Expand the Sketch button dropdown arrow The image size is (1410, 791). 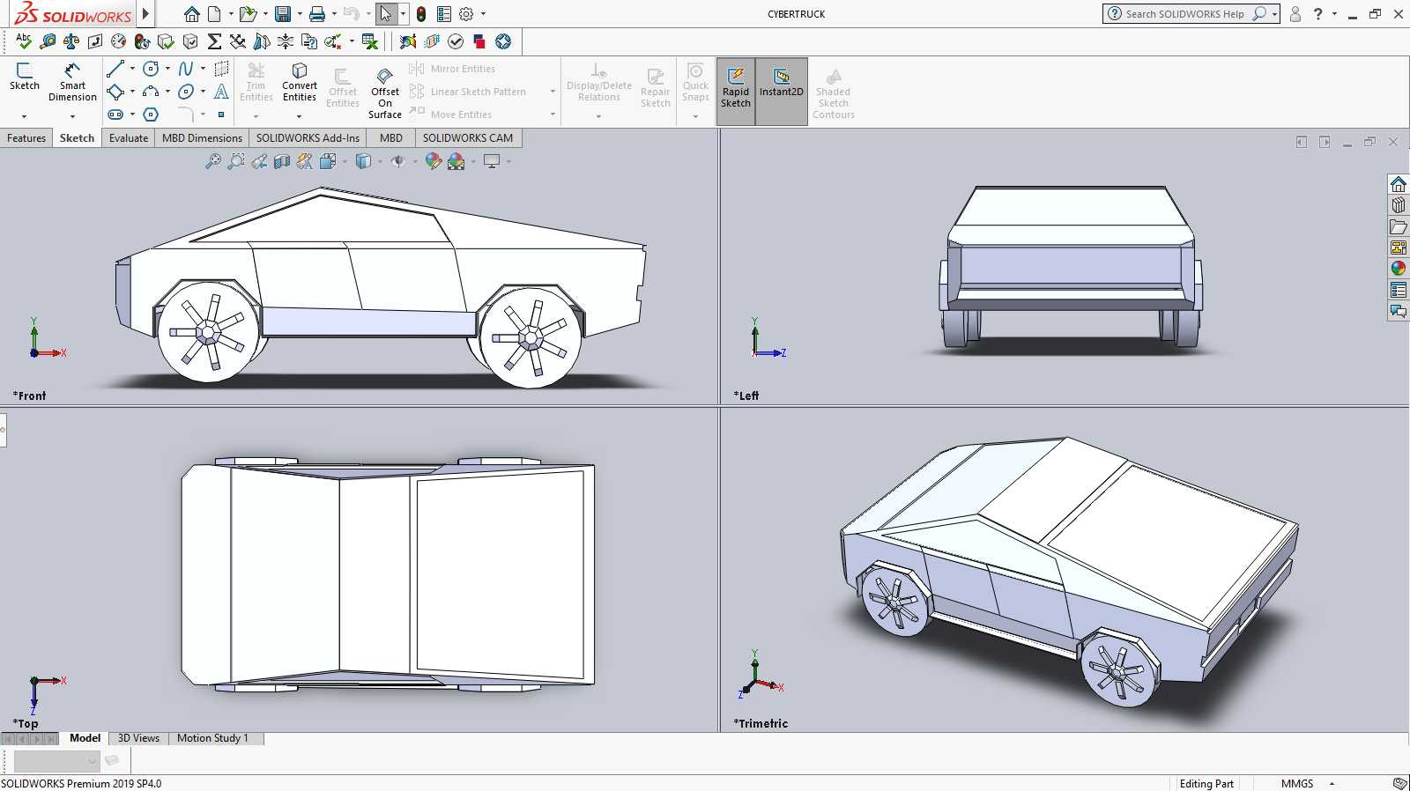pyautogui.click(x=24, y=116)
